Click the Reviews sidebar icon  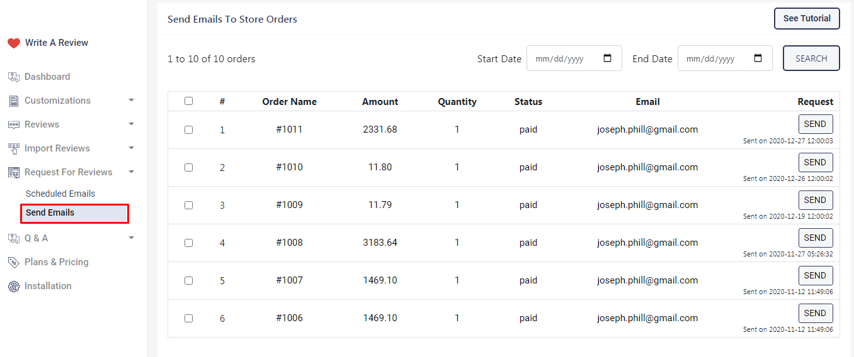(x=14, y=124)
